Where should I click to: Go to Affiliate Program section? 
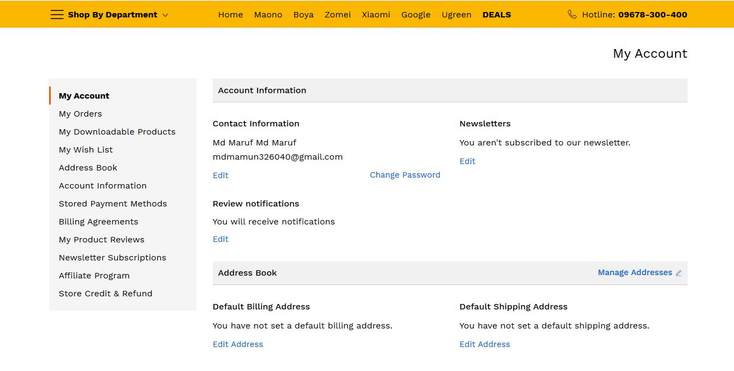[94, 276]
